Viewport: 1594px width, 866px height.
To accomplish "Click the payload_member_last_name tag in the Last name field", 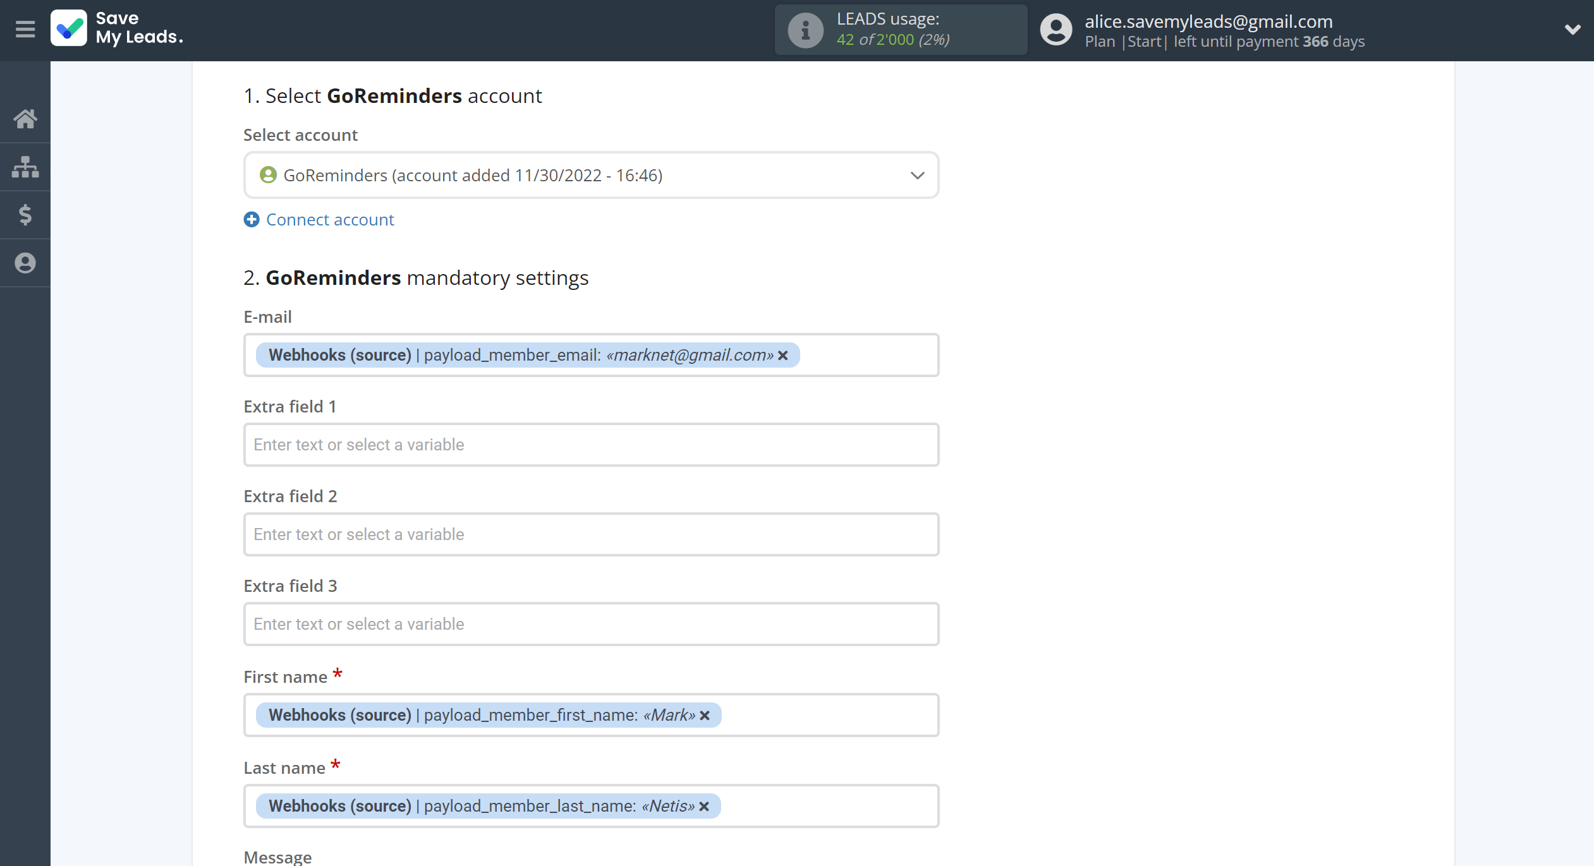I will pyautogui.click(x=488, y=806).
